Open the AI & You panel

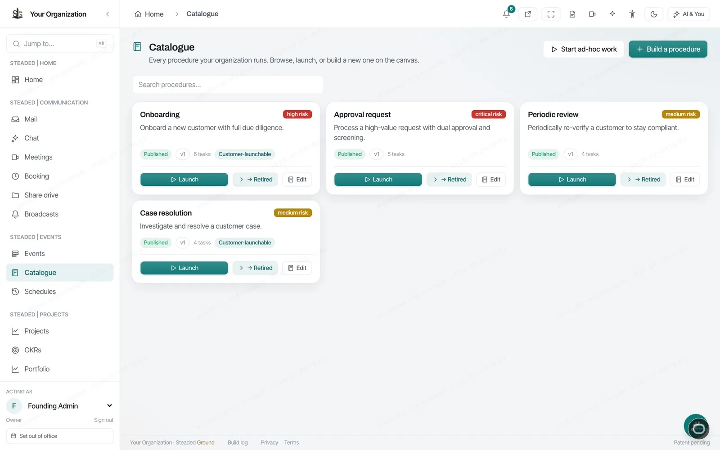coord(688,14)
